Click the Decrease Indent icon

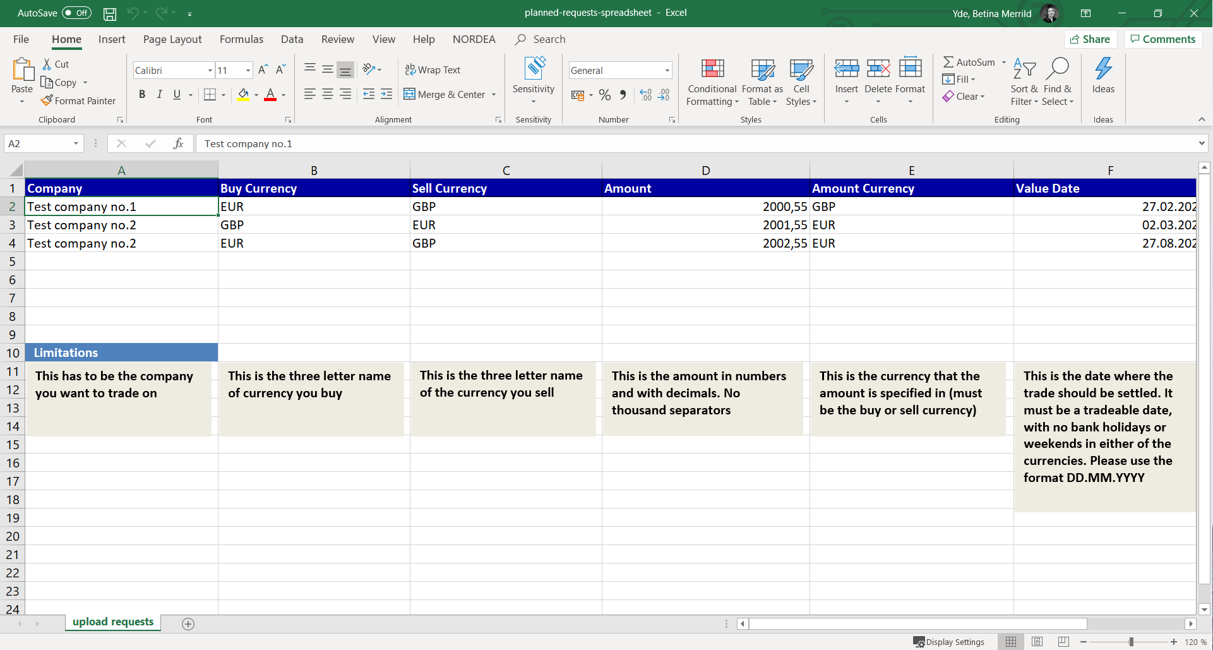[x=369, y=94]
